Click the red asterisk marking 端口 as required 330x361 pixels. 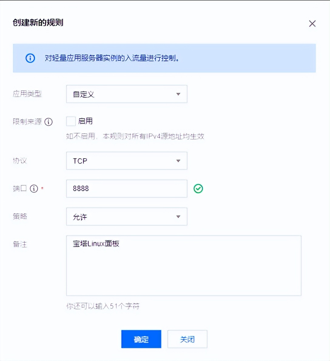point(42,187)
